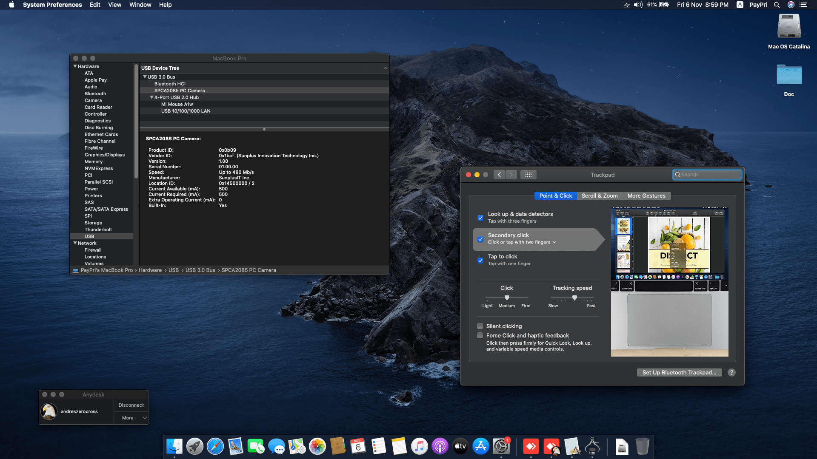This screenshot has width=817, height=459.
Task: Click the back arrow in Trackpad window
Action: (x=500, y=175)
